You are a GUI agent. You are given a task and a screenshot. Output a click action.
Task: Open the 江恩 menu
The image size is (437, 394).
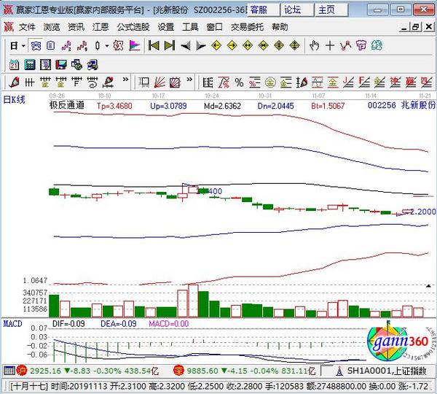[x=101, y=27]
